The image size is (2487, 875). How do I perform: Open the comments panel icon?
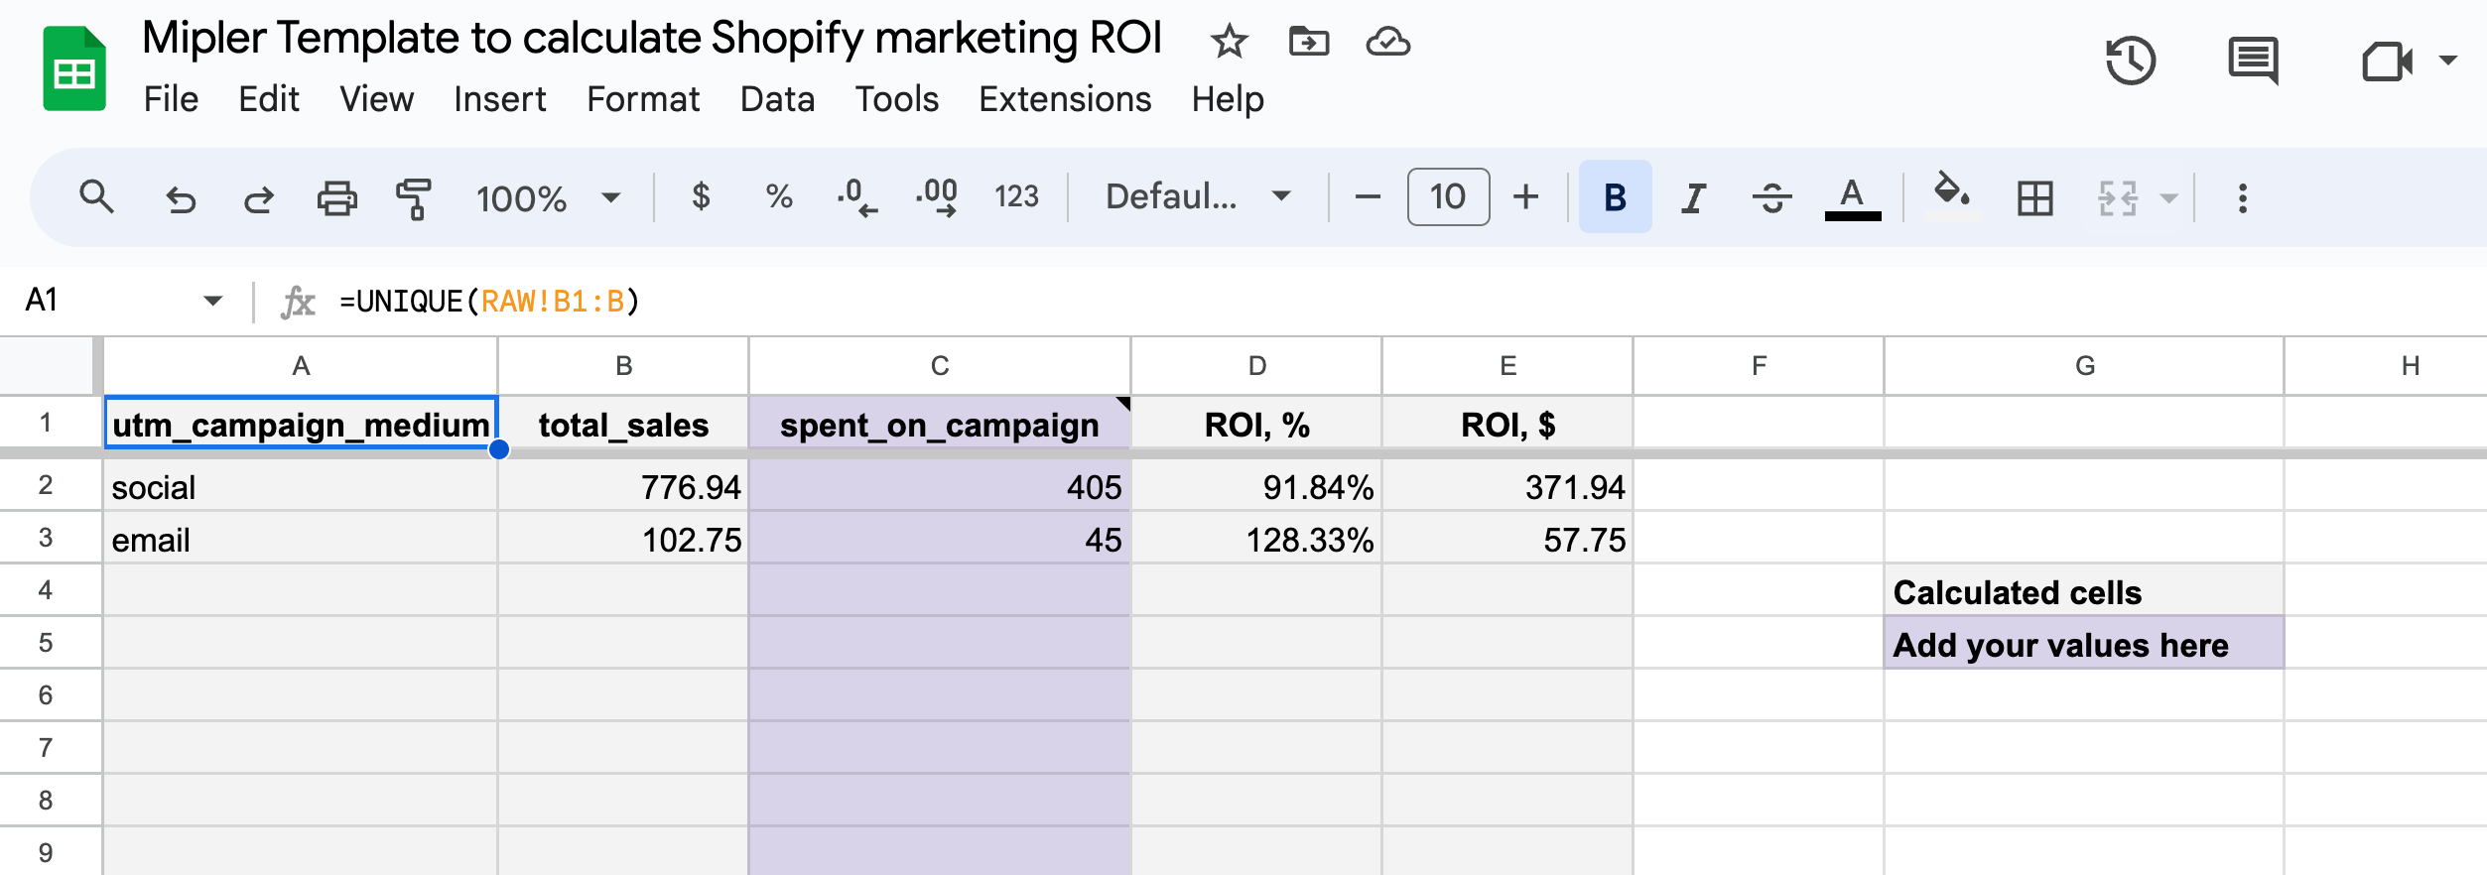[x=2253, y=62]
